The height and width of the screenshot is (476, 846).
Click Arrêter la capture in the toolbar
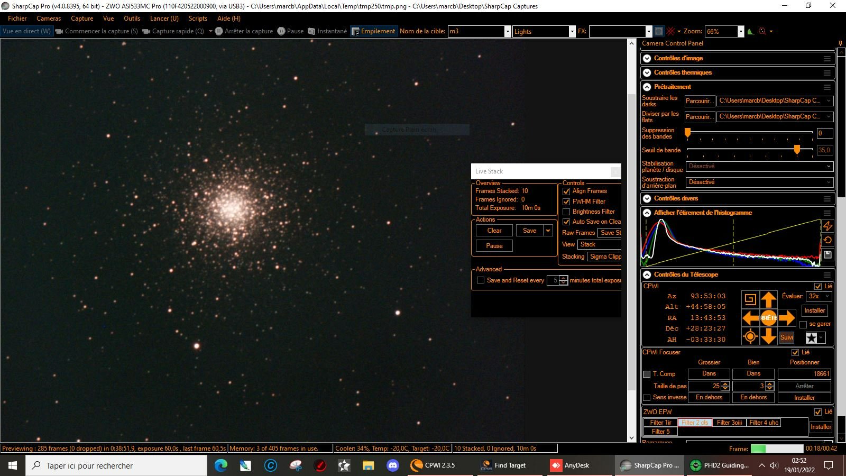point(244,31)
